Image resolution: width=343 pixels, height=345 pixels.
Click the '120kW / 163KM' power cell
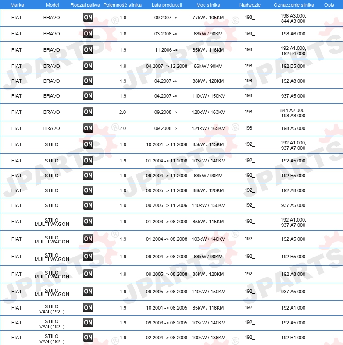(x=208, y=112)
